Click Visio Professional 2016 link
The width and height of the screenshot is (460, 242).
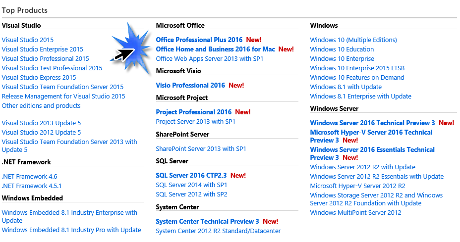coord(190,86)
